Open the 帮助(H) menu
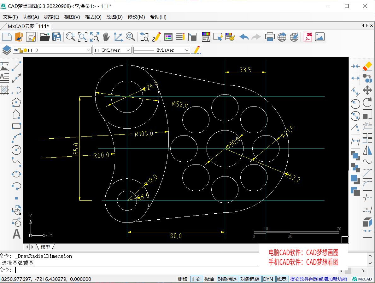Image resolution: width=375 pixels, height=283 pixels. click(x=158, y=17)
